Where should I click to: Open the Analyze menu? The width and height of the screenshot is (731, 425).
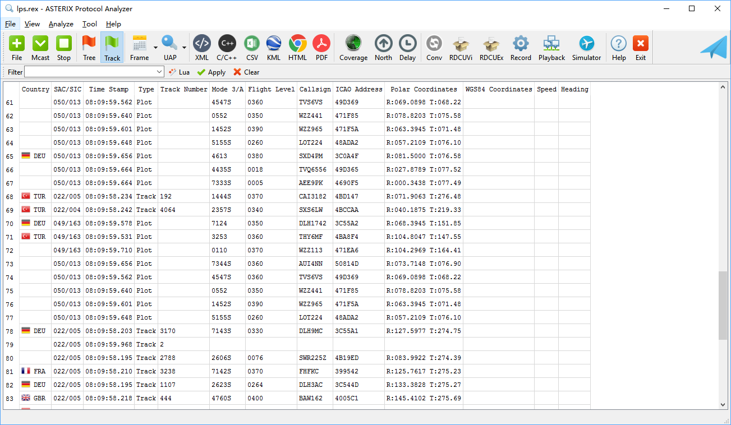pyautogui.click(x=61, y=24)
